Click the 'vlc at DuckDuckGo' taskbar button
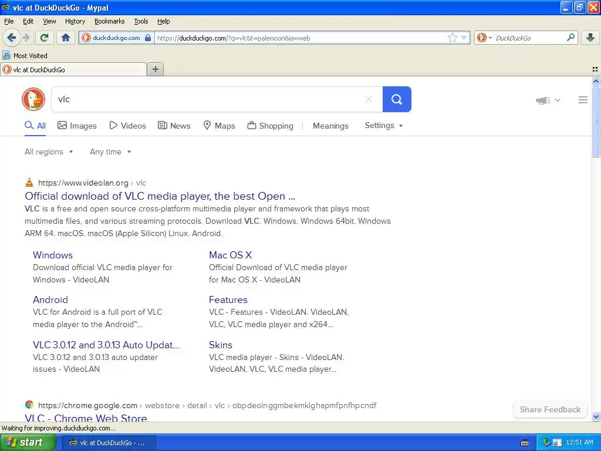 109,443
